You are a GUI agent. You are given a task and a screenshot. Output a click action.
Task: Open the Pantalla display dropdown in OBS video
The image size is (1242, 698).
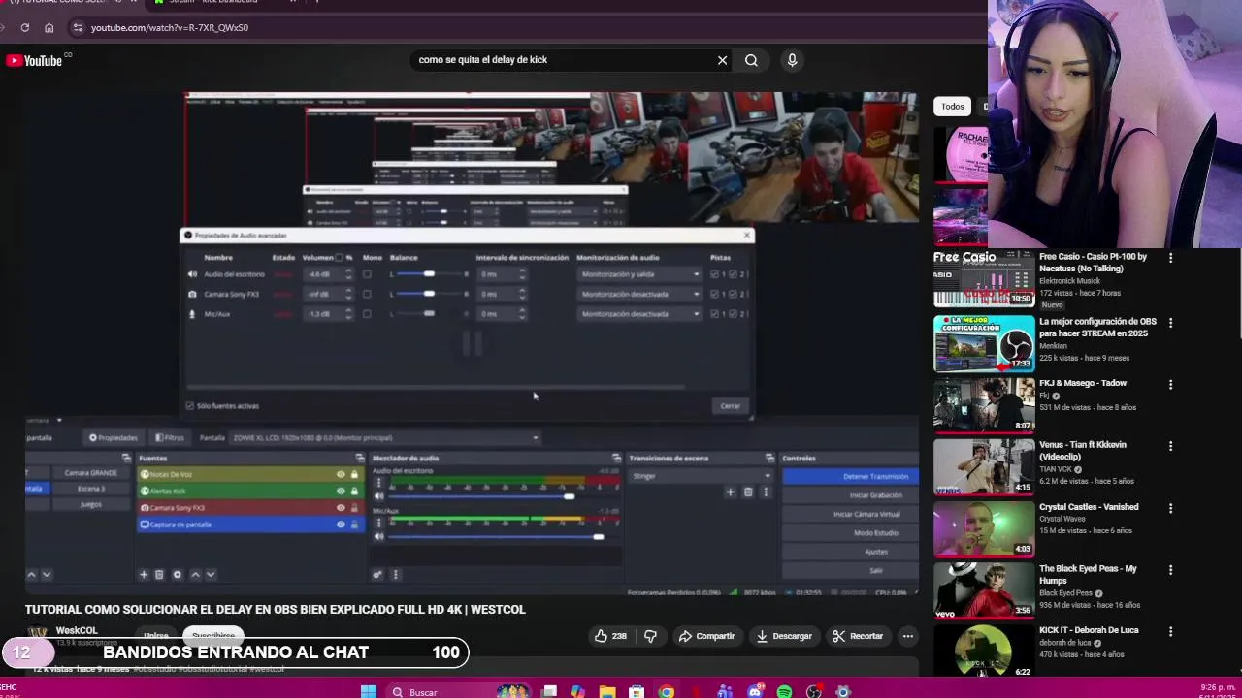385,438
